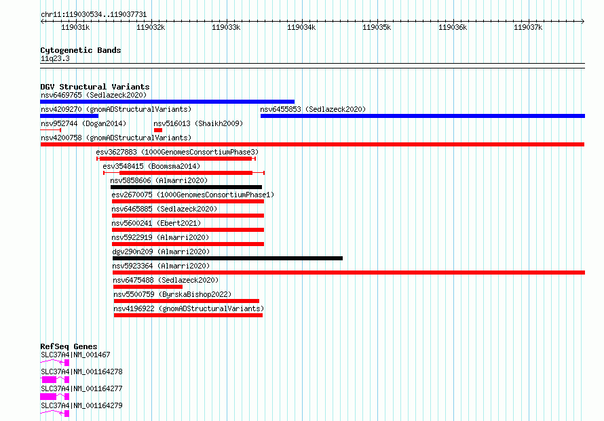Screen dimensions: 604x421
Task: Select the long red nsv4200758 bar
Action: [x=312, y=144]
